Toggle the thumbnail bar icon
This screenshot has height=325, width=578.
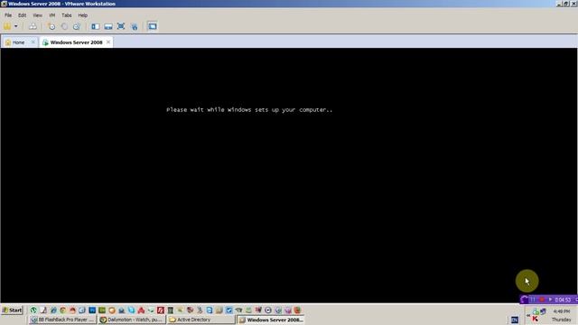pyautogui.click(x=108, y=26)
